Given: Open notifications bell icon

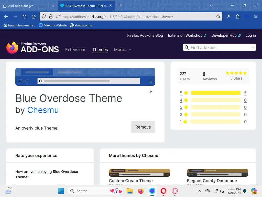Looking at the screenshot, I should (244, 191).
